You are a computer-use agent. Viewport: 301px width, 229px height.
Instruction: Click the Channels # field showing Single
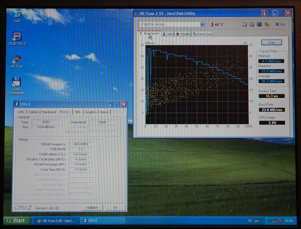coord(102,122)
